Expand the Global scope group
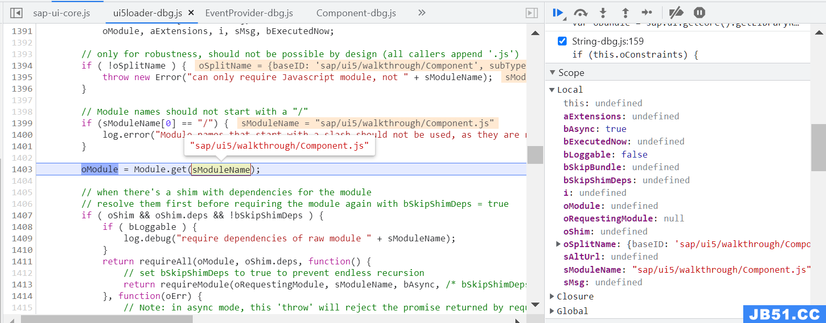The height and width of the screenshot is (323, 826). tap(552, 311)
